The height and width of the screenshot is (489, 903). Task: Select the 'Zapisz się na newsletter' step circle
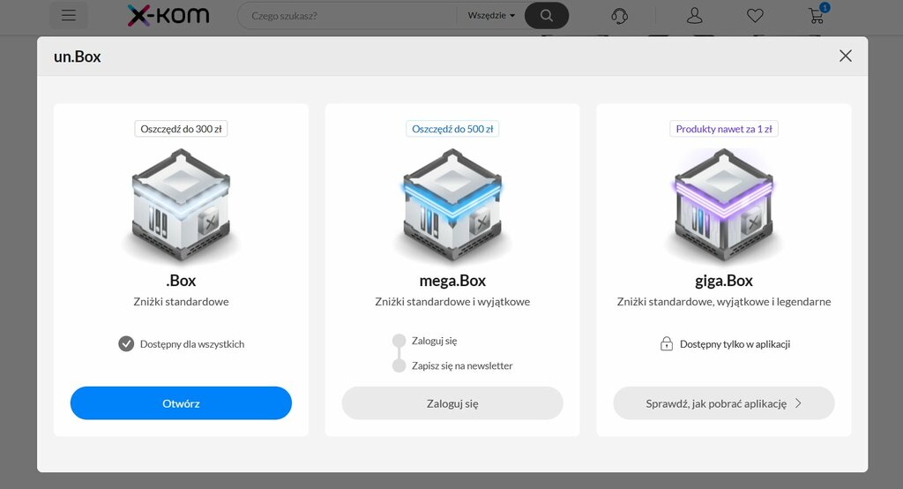click(399, 365)
